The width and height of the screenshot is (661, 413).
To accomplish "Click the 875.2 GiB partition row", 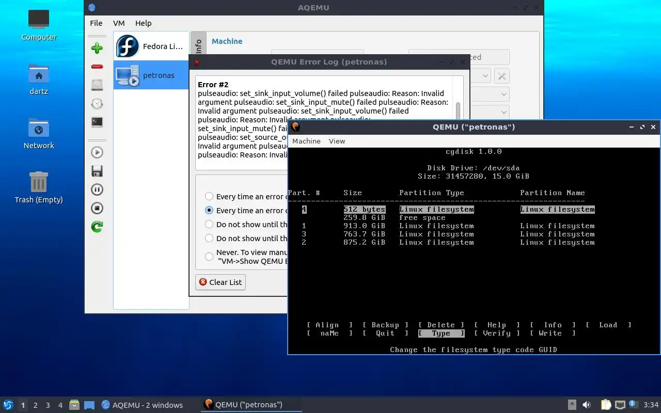I will point(448,242).
